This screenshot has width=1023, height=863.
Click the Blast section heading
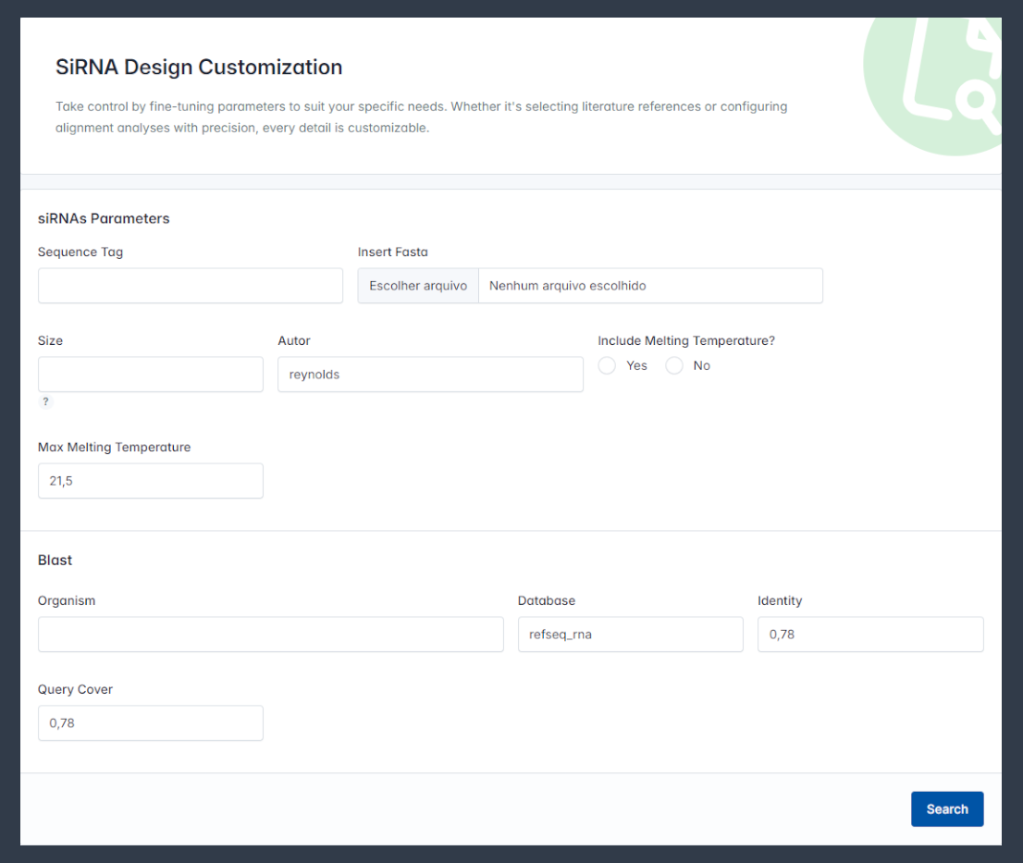pyautogui.click(x=55, y=560)
